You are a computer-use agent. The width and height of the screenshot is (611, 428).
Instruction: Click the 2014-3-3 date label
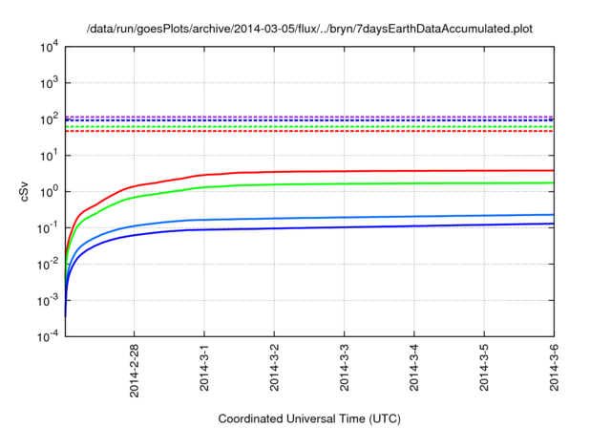[344, 368]
